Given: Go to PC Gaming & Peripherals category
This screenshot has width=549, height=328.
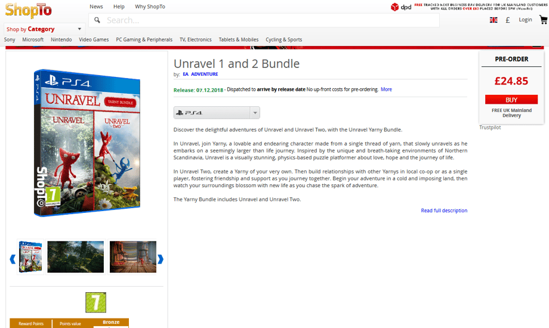Looking at the screenshot, I should pyautogui.click(x=144, y=39).
